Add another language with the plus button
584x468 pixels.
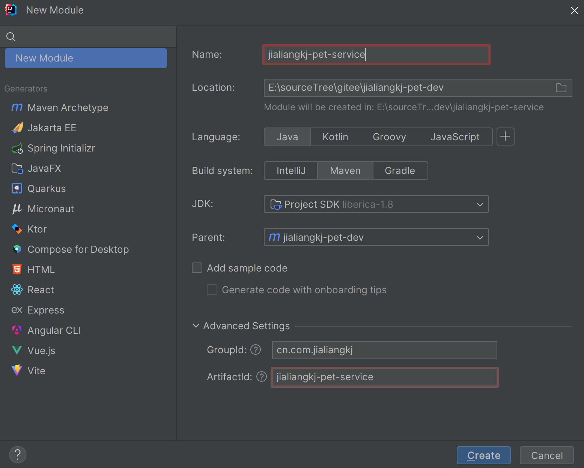tap(505, 136)
